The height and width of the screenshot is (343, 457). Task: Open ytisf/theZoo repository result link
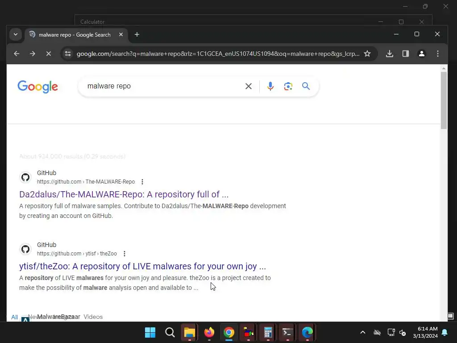pos(142,266)
